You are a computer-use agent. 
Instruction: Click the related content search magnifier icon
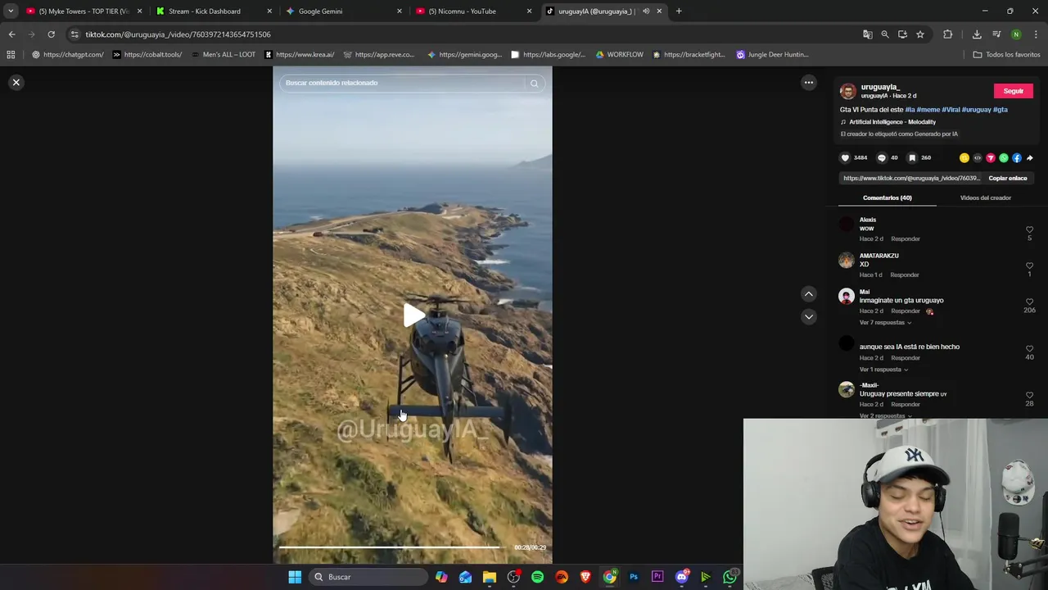point(534,83)
